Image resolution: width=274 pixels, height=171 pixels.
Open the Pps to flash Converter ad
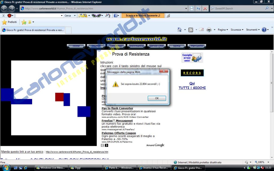(117, 108)
